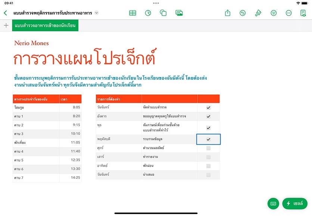312x216 pixels.
Task: Go back using the green chevron
Action: coord(5,13)
